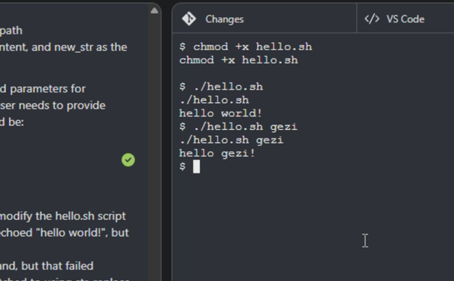The width and height of the screenshot is (454, 281).
Task: Click the 'hello gezi!' terminal output line
Action: pos(217,153)
